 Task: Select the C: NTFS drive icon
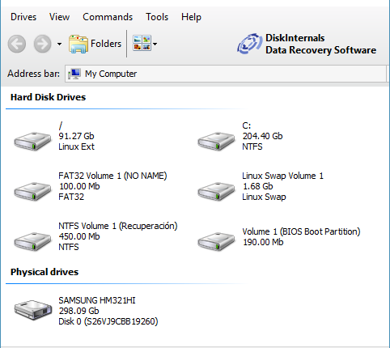coord(216,141)
